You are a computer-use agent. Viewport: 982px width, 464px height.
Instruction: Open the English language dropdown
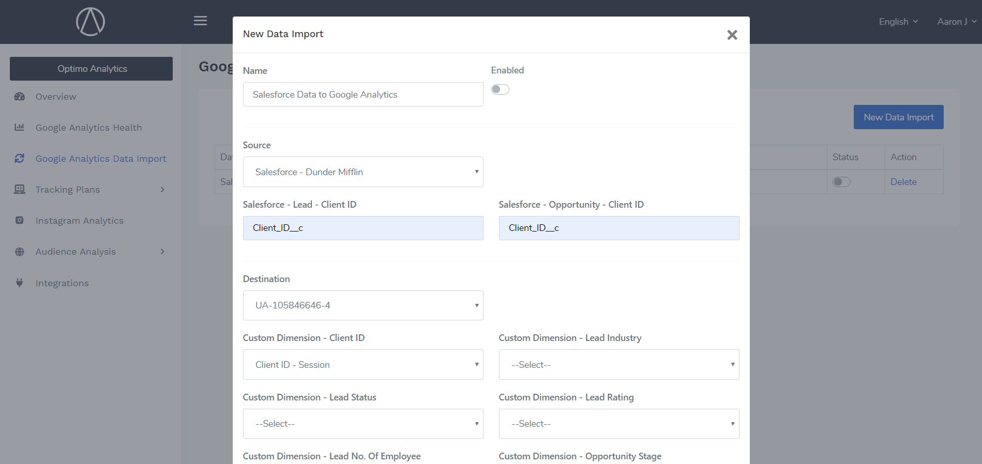coord(898,22)
